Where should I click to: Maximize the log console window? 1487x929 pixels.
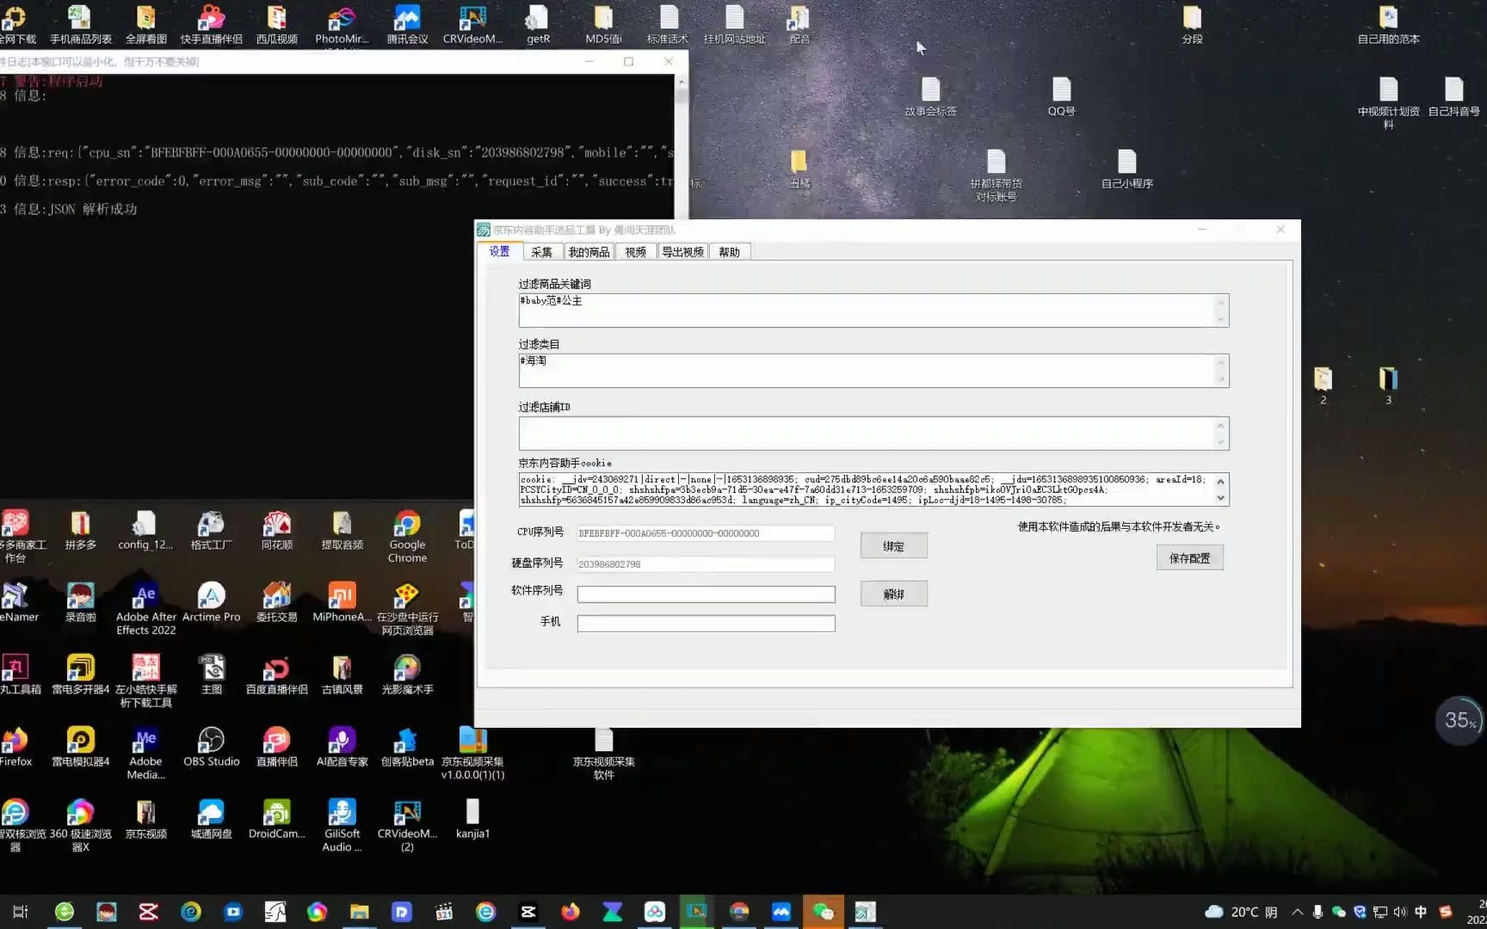click(628, 61)
